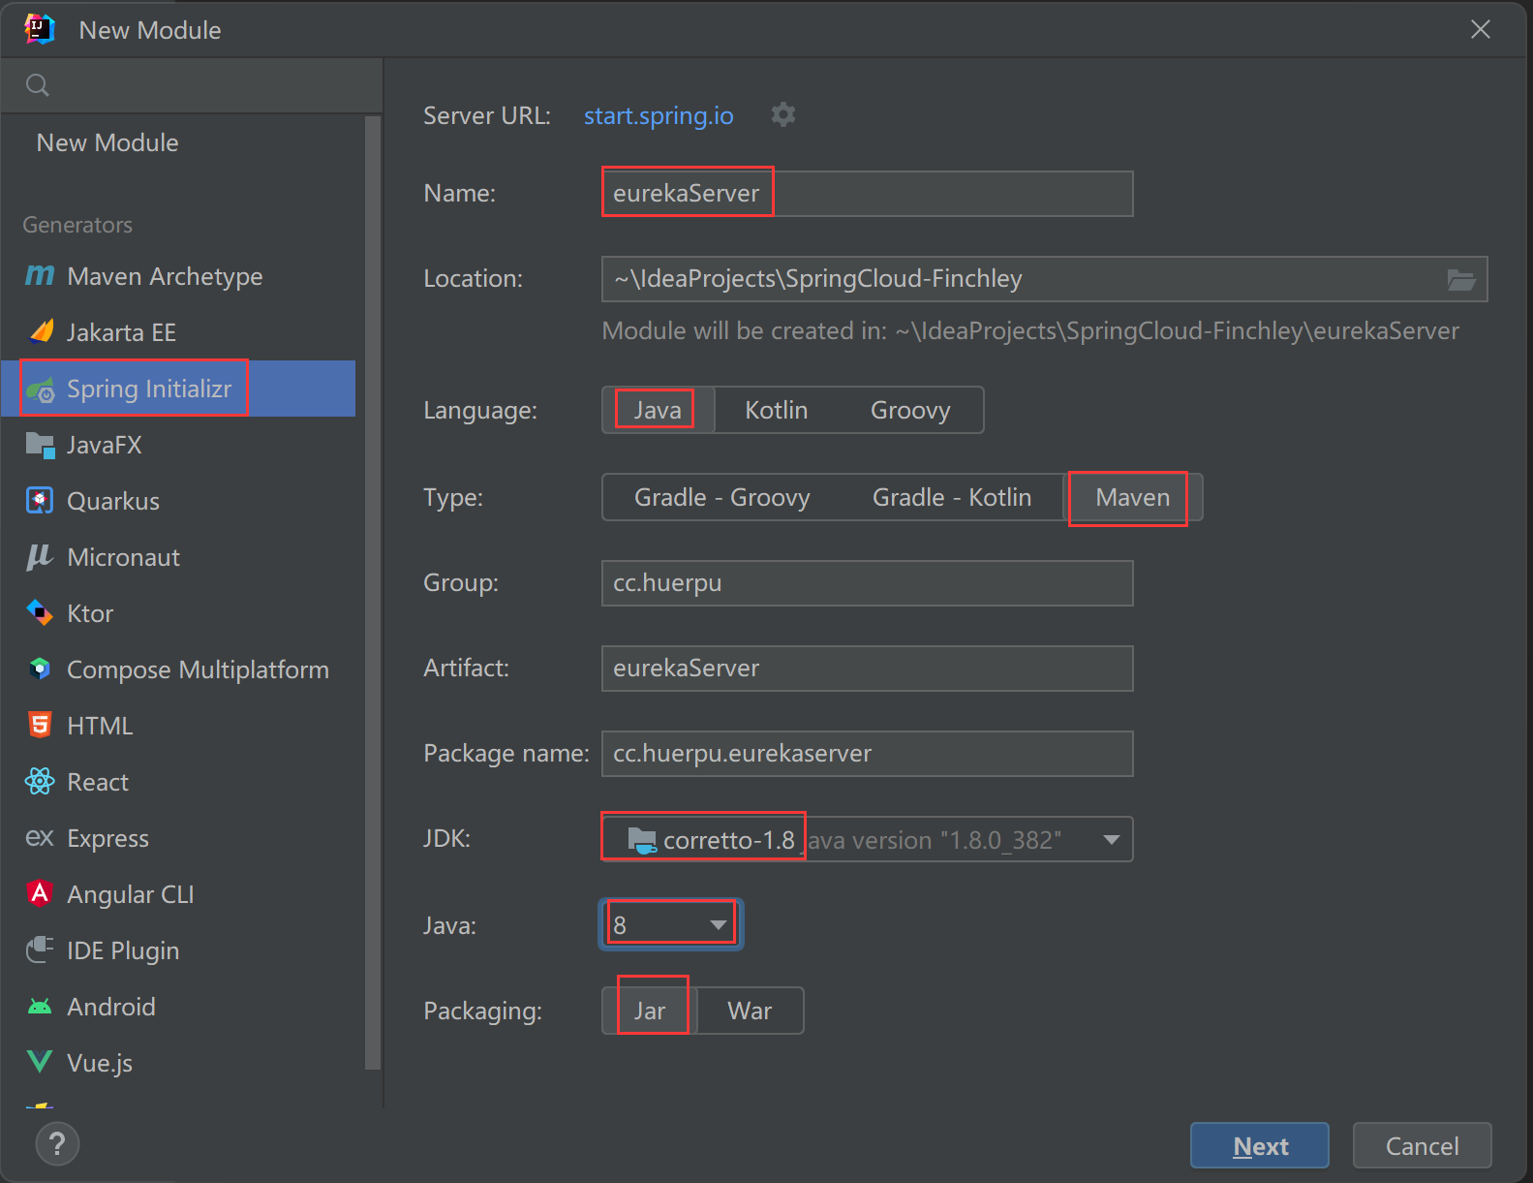Viewport: 1533px width, 1183px height.
Task: Select Compose Multiplatform in generators list
Action: (198, 669)
